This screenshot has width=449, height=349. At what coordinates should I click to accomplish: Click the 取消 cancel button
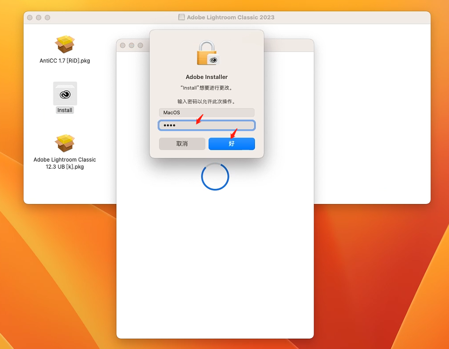click(x=182, y=144)
